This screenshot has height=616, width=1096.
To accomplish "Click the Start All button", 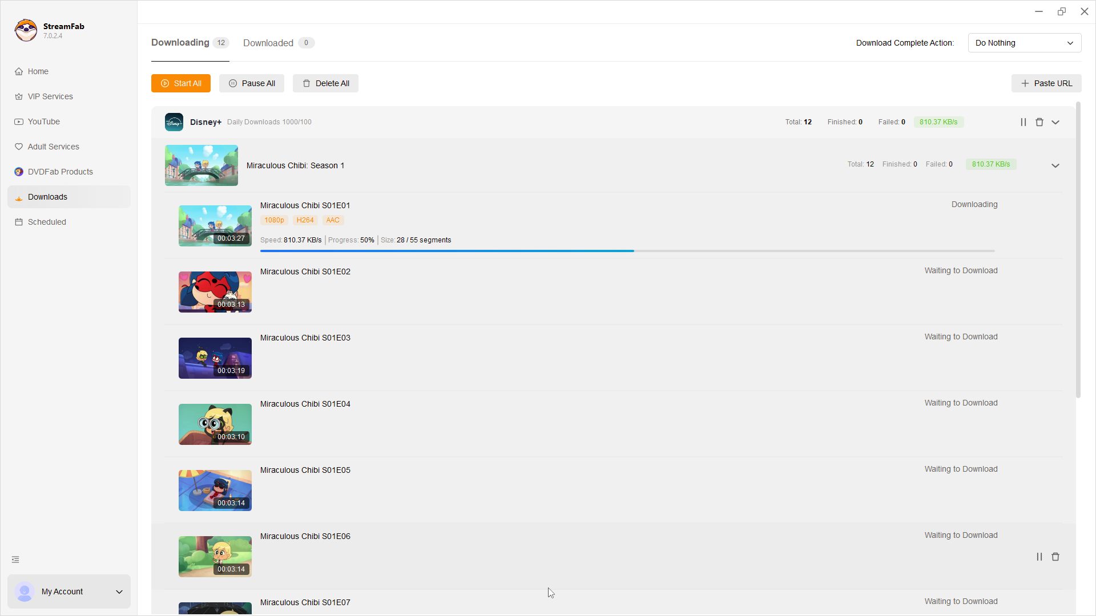I will [181, 83].
